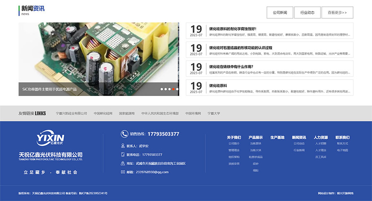
Task: Click 关于我们 footer menu heading
Action: coord(234,137)
